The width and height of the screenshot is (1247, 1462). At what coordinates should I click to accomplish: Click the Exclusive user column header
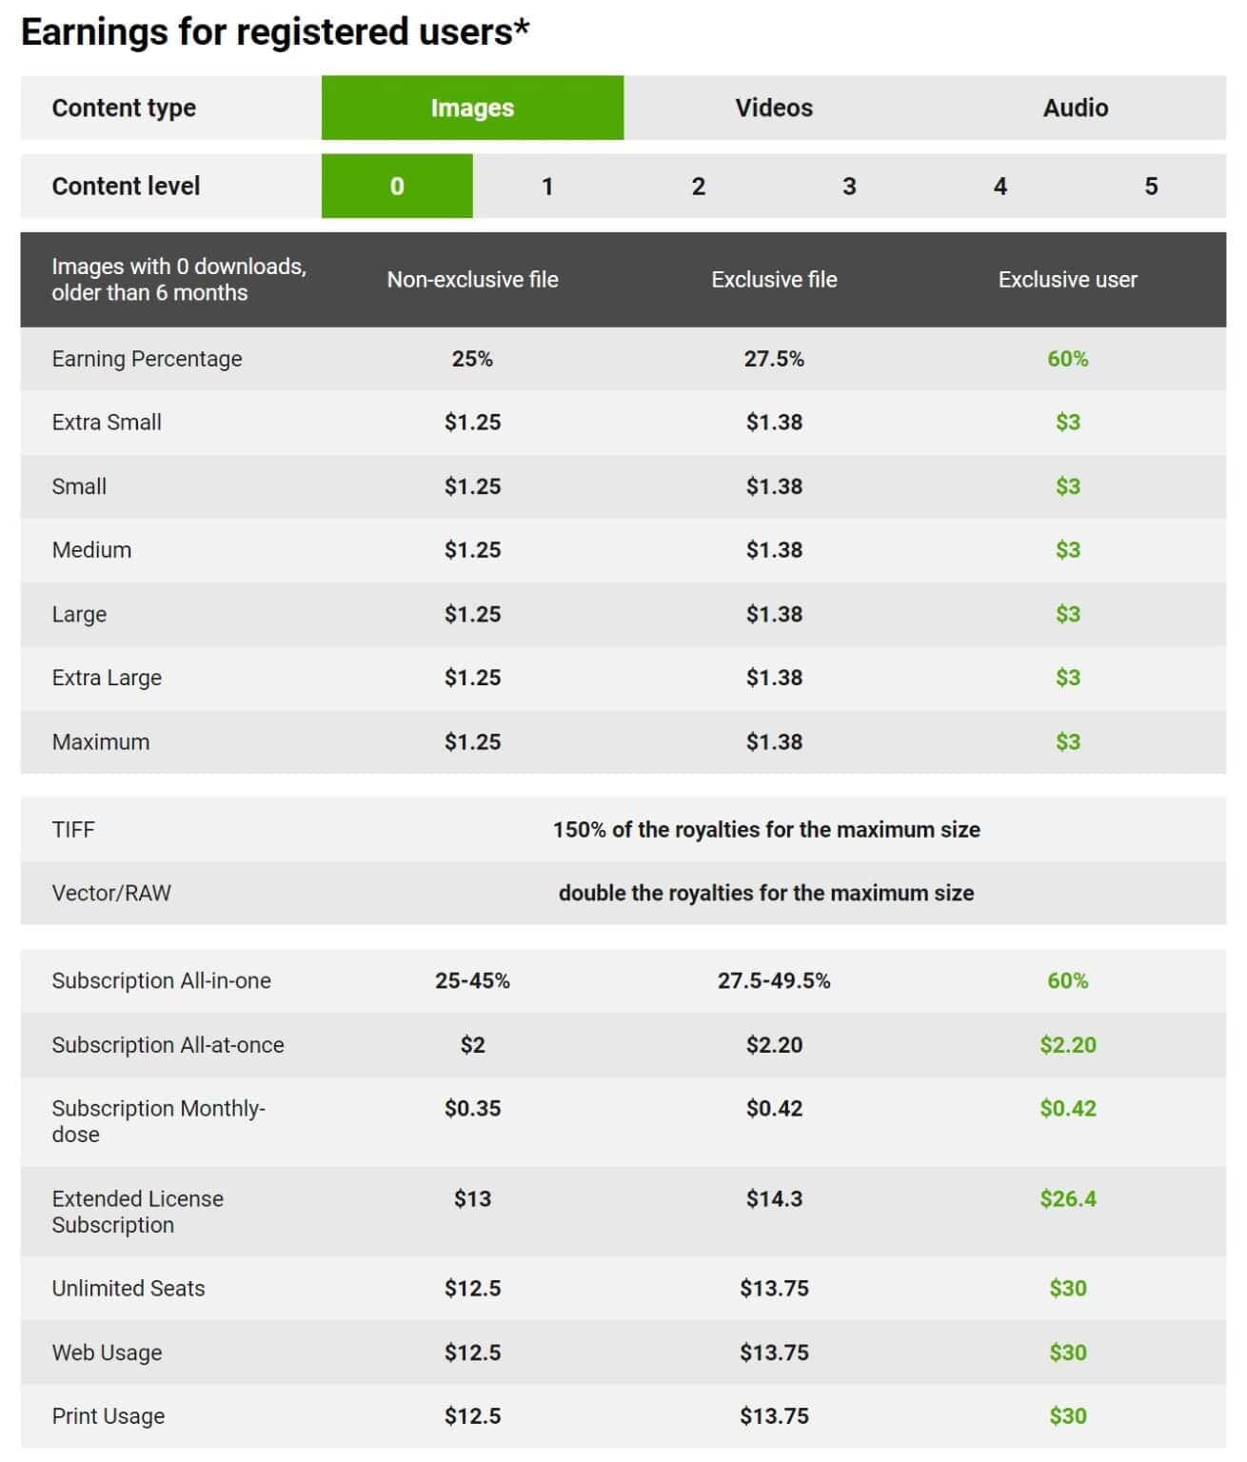tap(1067, 280)
